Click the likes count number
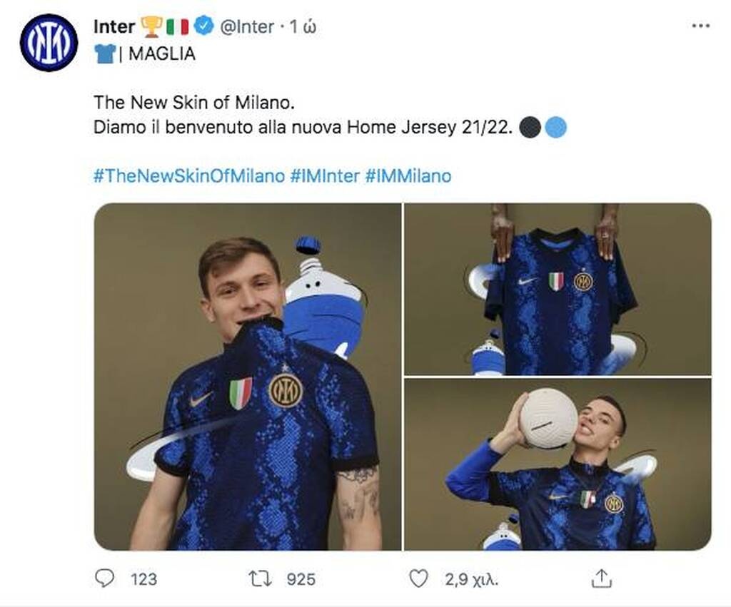 coord(472,578)
